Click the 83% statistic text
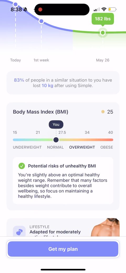The image size is (126, 273). (19, 80)
